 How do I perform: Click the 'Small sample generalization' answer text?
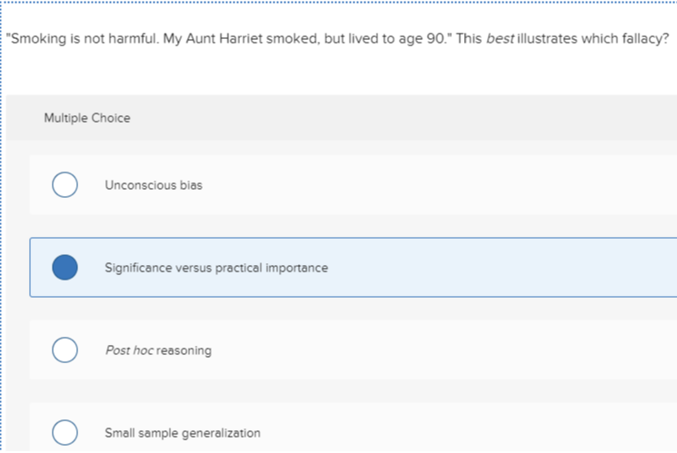pos(182,433)
